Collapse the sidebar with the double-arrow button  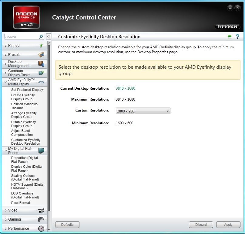[49, 37]
